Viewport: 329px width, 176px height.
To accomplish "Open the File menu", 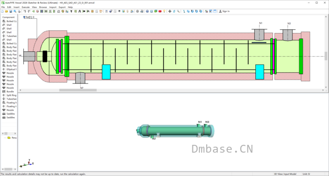I will [3, 7].
